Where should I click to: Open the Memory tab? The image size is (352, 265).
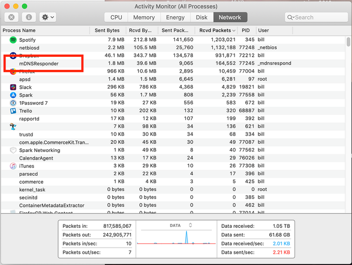click(x=144, y=17)
